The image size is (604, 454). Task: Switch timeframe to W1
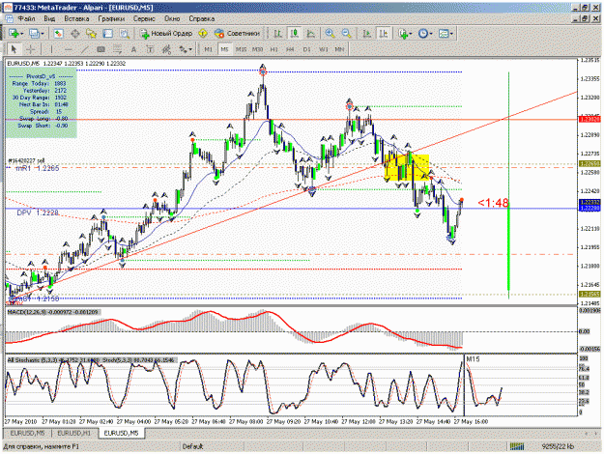[x=323, y=49]
